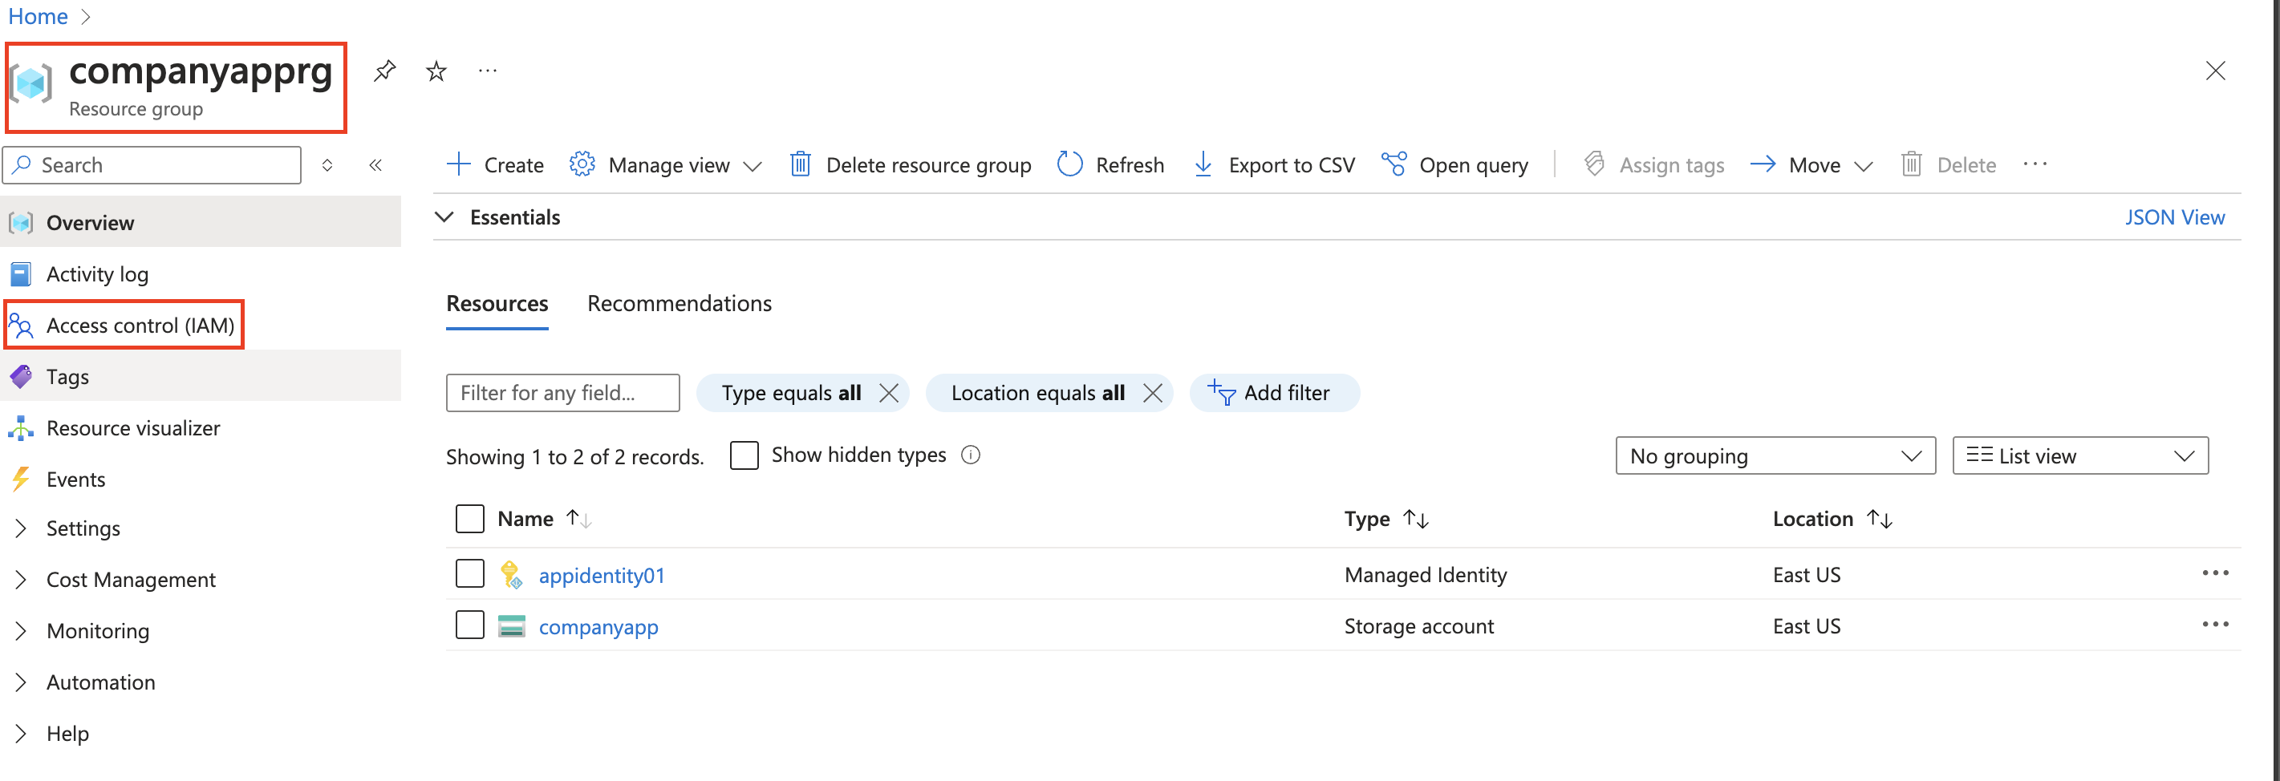Click the 'Managed Identity' type cell
The width and height of the screenshot is (2280, 781).
(1425, 575)
